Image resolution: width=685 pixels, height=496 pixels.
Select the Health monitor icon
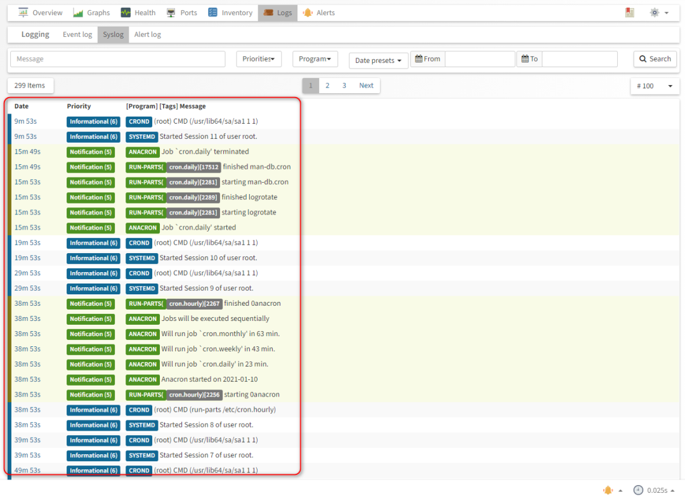point(126,13)
